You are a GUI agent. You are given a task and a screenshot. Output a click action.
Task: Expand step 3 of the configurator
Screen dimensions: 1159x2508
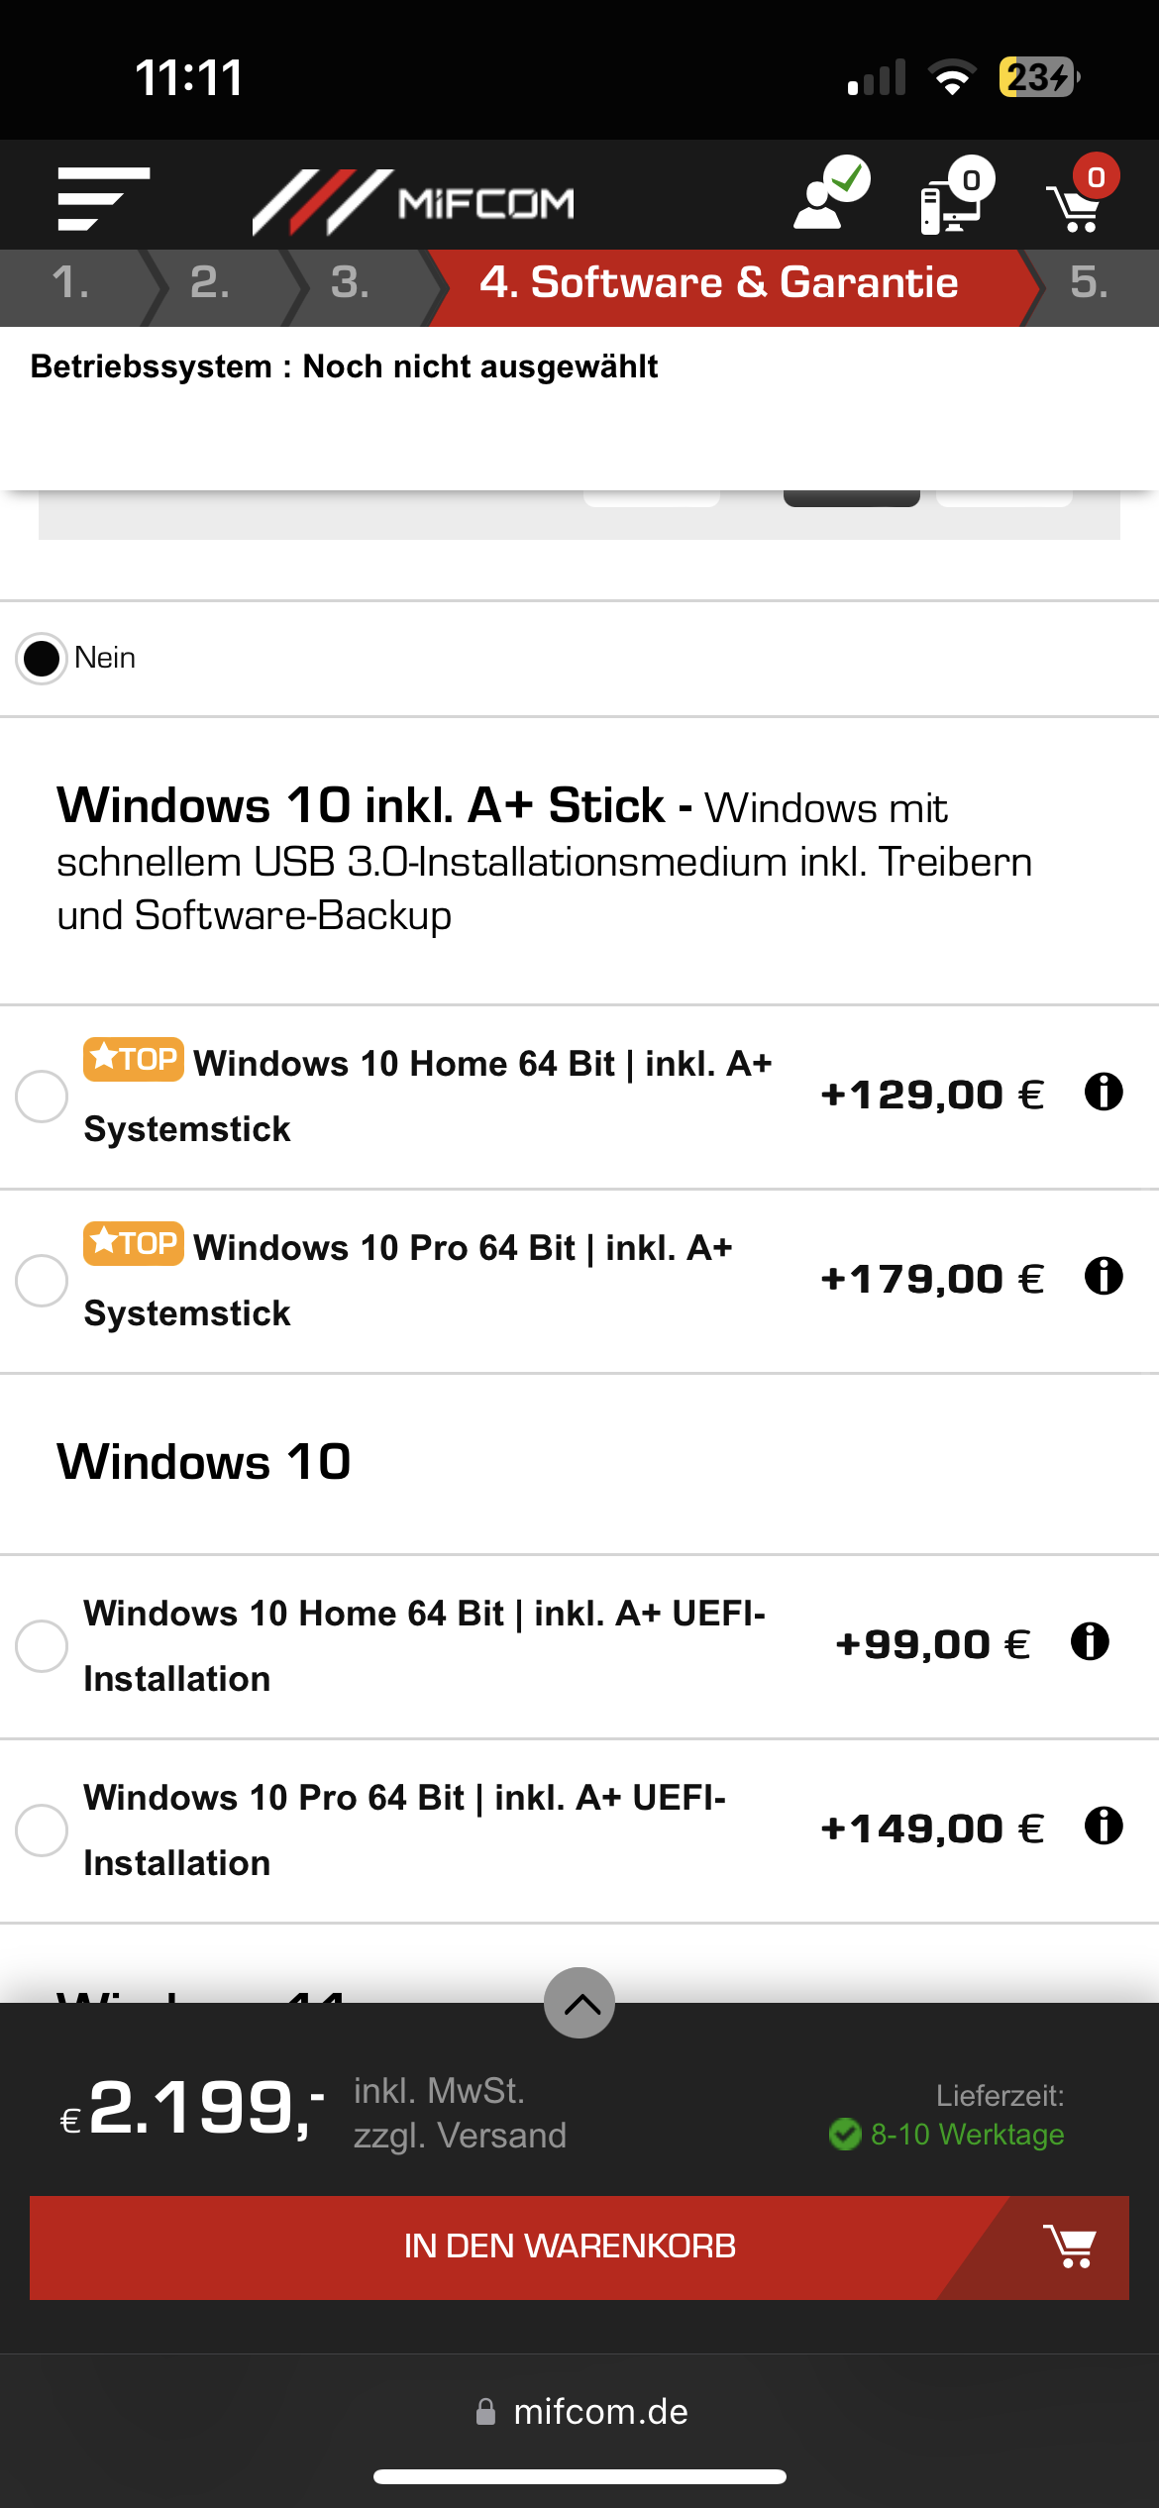[349, 284]
